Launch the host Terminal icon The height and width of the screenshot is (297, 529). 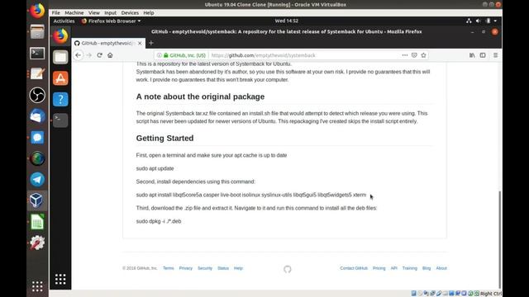click(x=37, y=53)
